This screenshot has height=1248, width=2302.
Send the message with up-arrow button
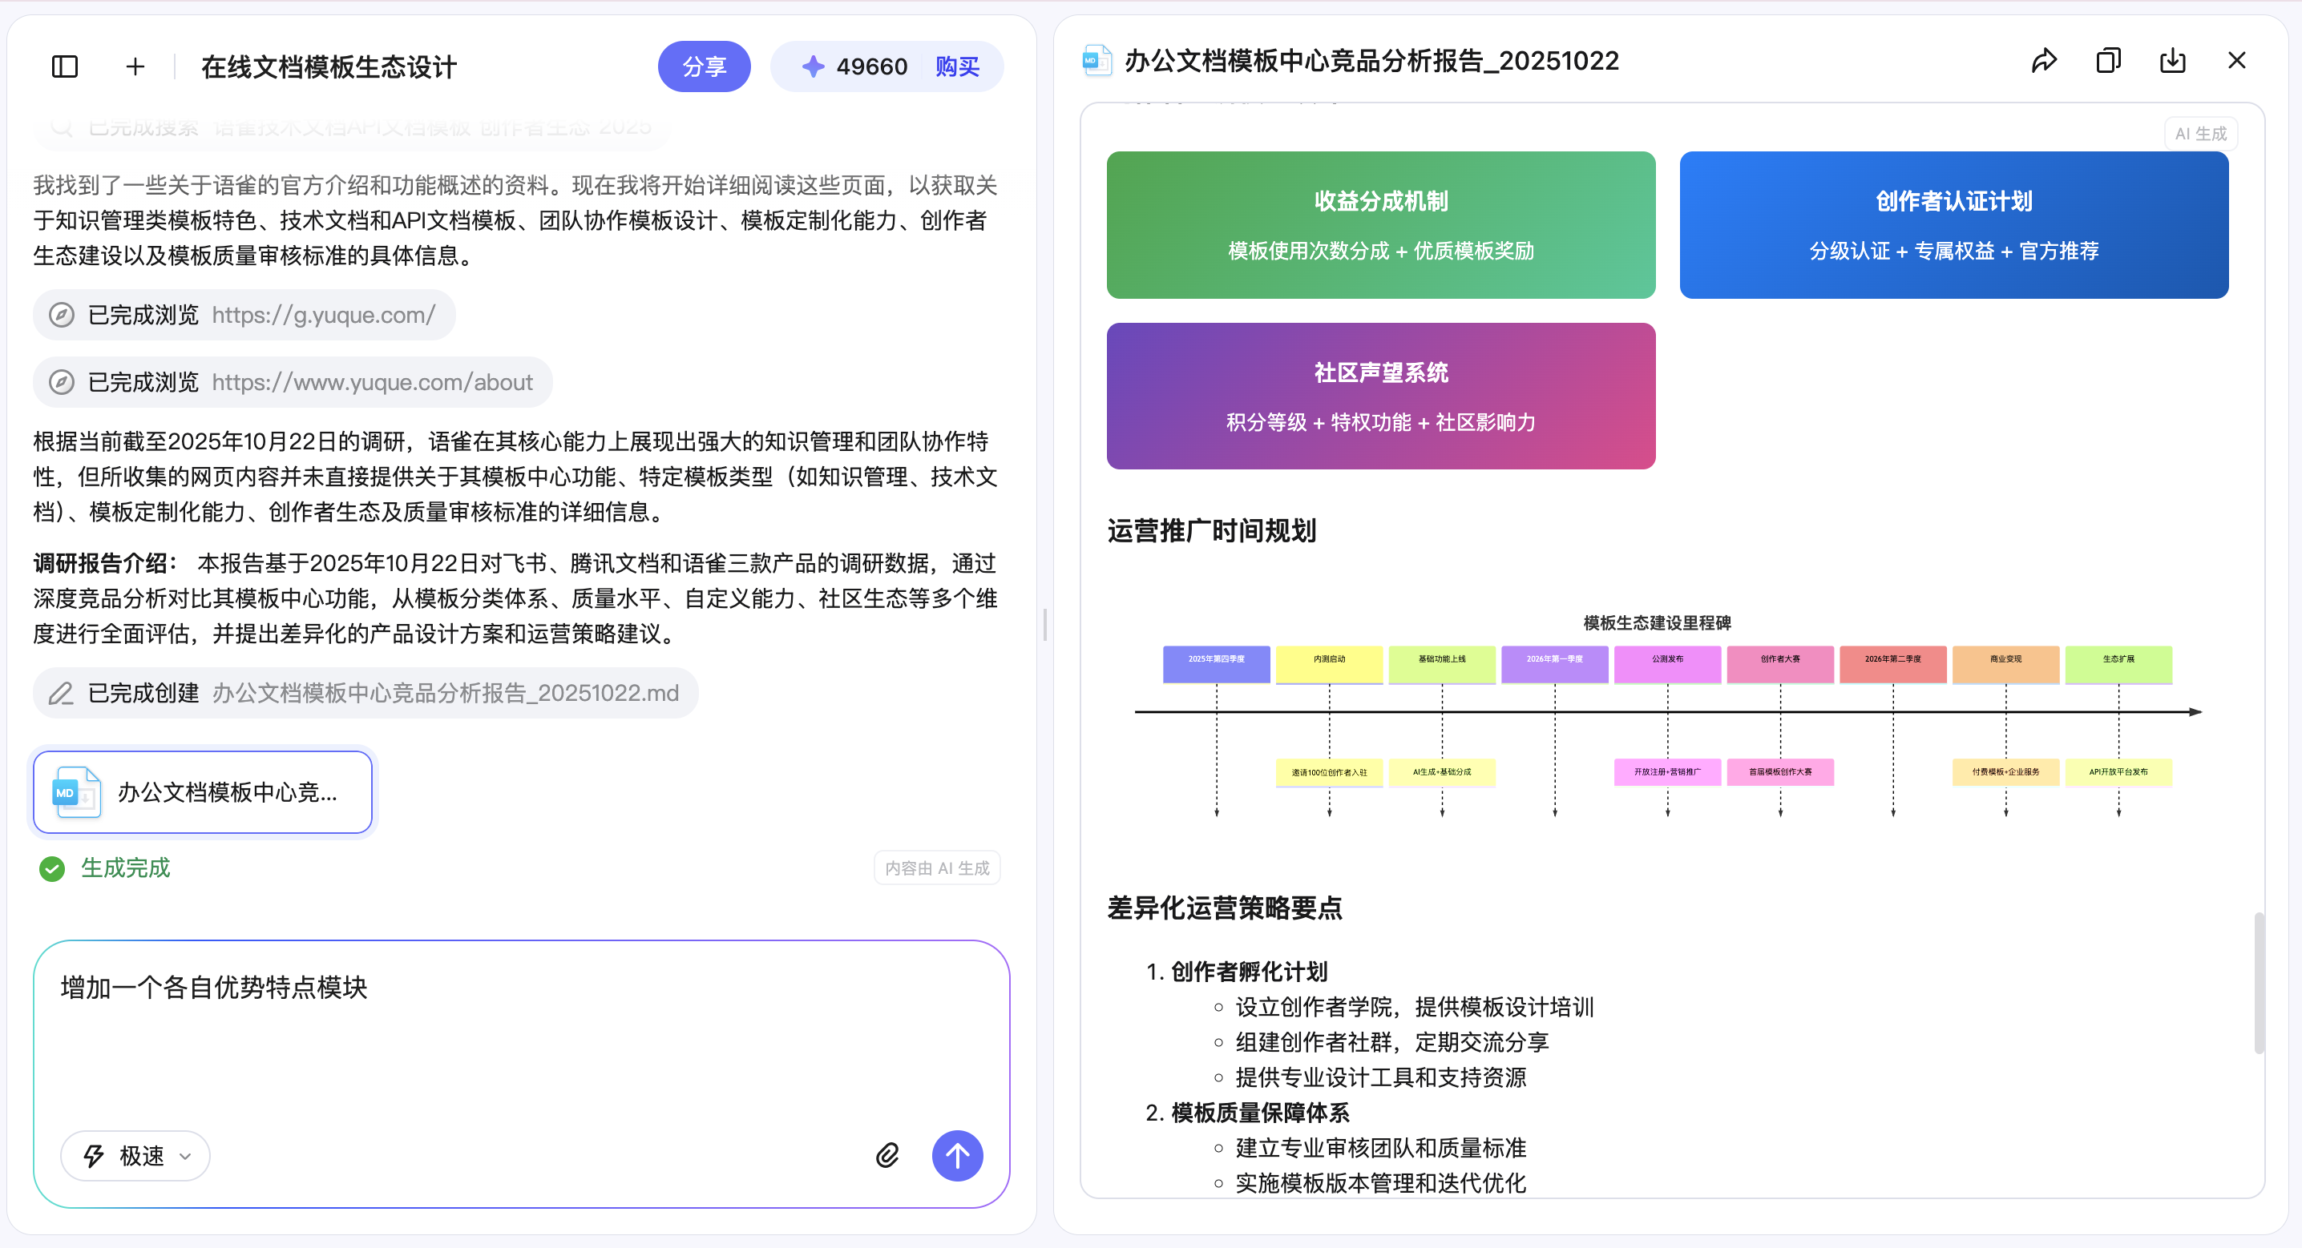point(957,1155)
